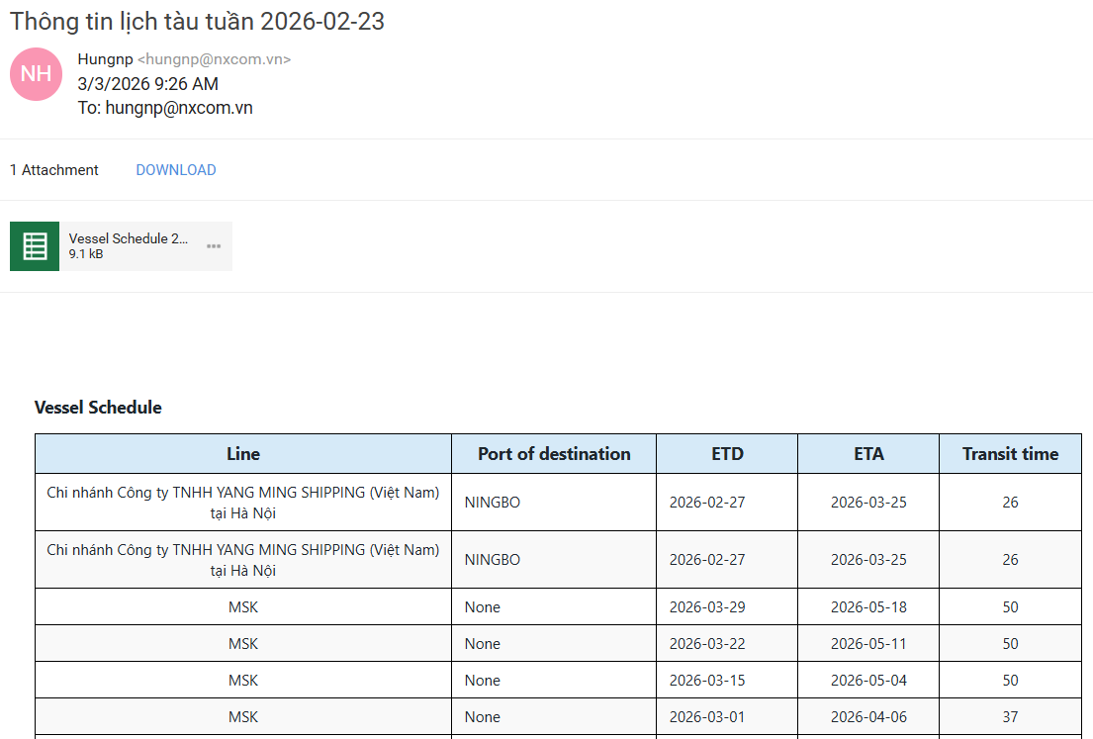The image size is (1093, 739).
Task: Open the Vessel Schedule attachment file name
Action: coord(128,238)
